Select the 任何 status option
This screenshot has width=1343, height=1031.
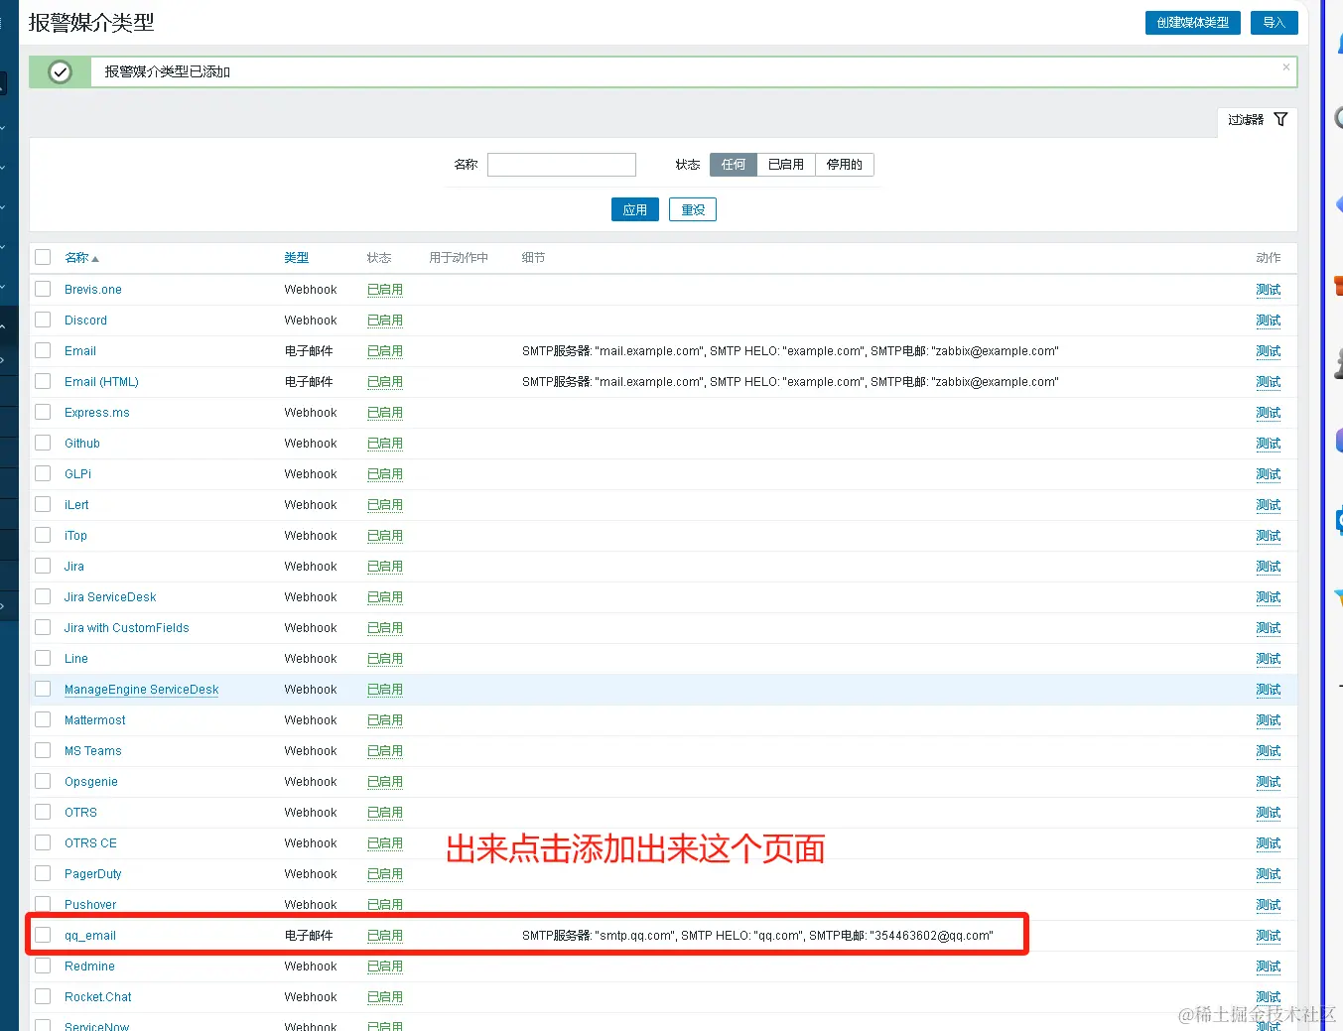click(x=734, y=165)
